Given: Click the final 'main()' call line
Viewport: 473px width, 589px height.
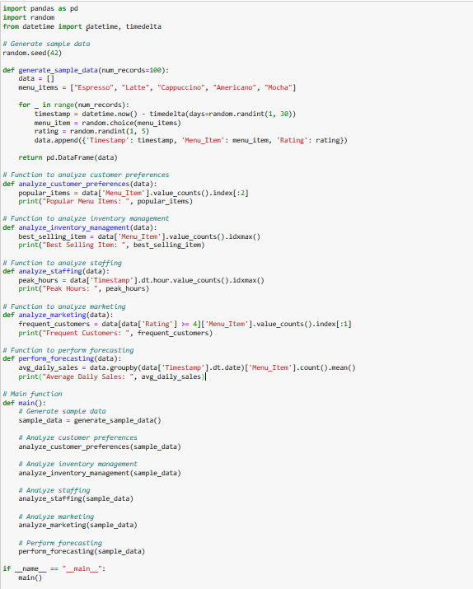Looking at the screenshot, I should pyautogui.click(x=30, y=577).
